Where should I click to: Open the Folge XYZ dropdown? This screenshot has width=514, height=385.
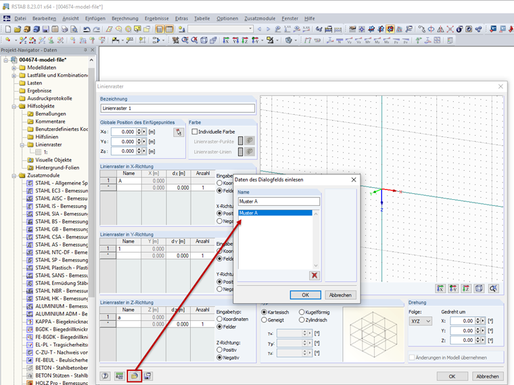tap(420, 322)
